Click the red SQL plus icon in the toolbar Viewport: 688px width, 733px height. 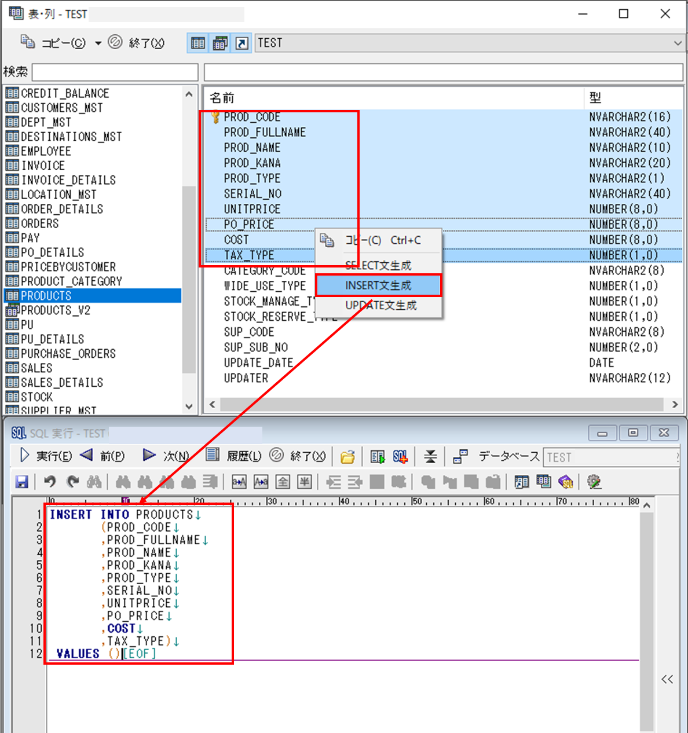[400, 457]
